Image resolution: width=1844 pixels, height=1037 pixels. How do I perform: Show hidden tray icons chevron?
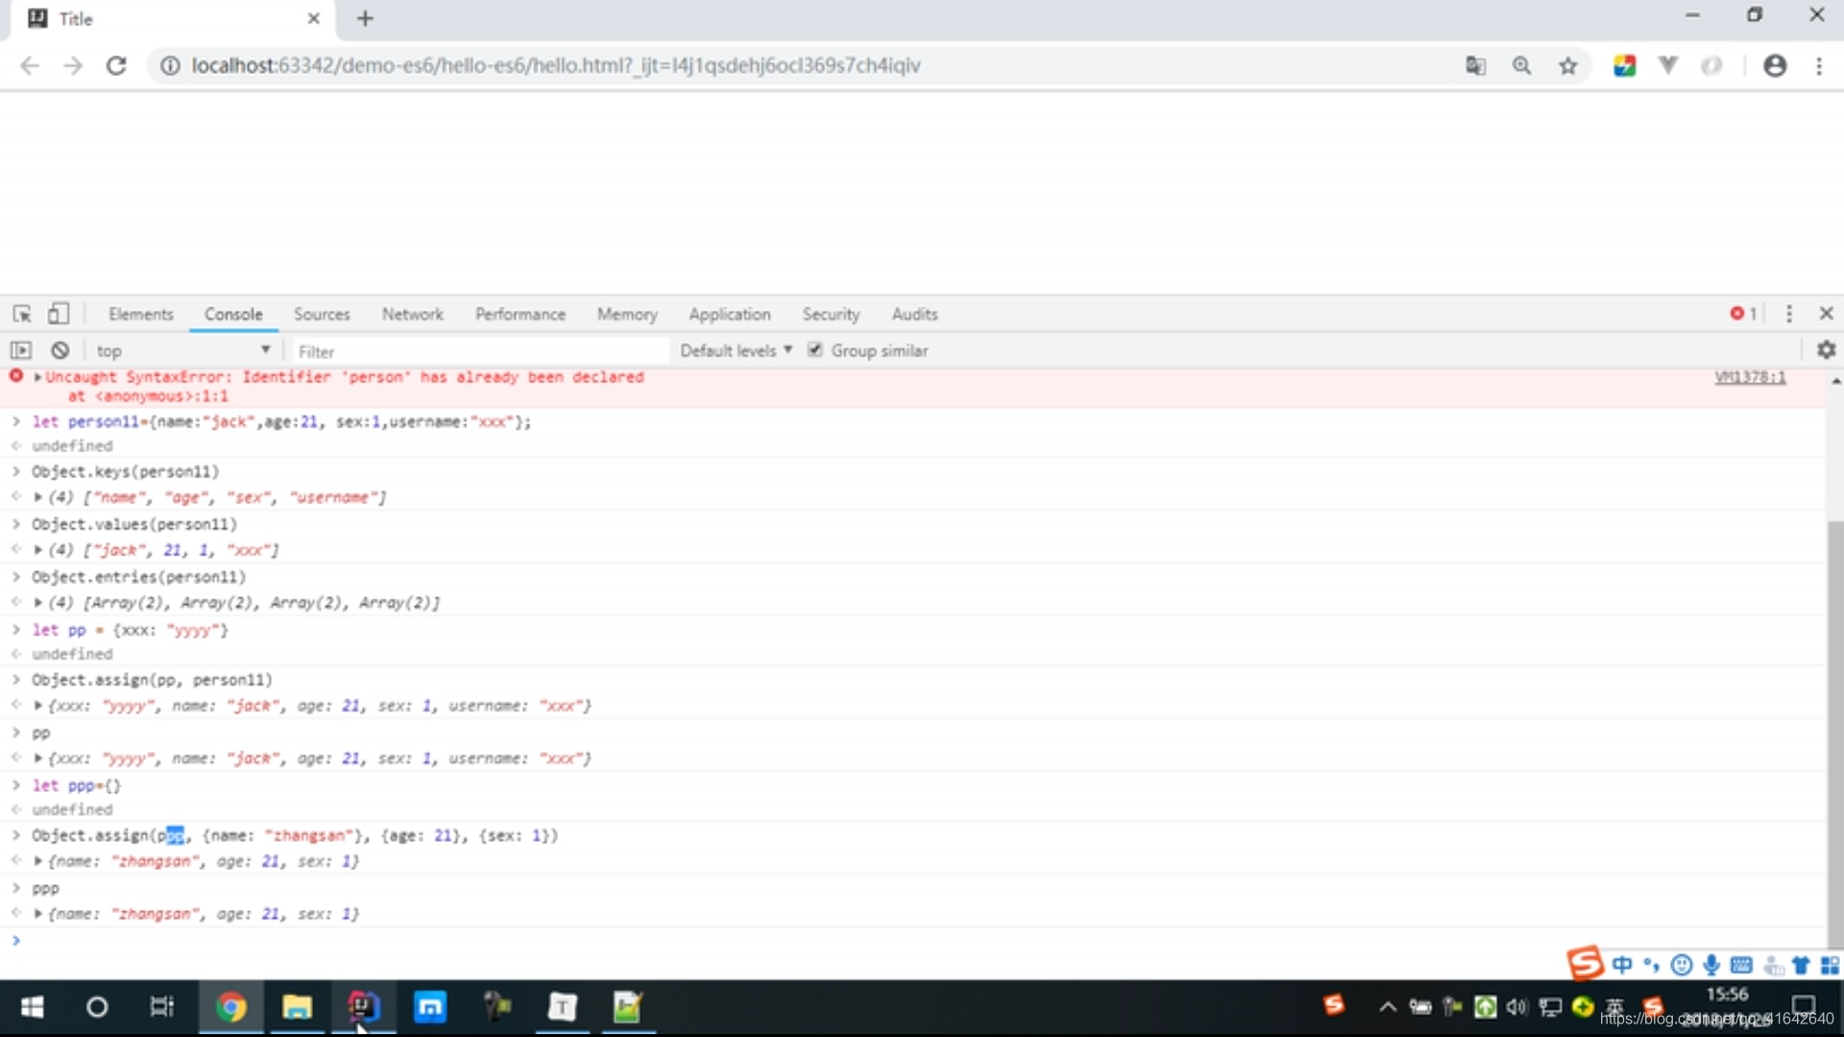point(1388,1006)
